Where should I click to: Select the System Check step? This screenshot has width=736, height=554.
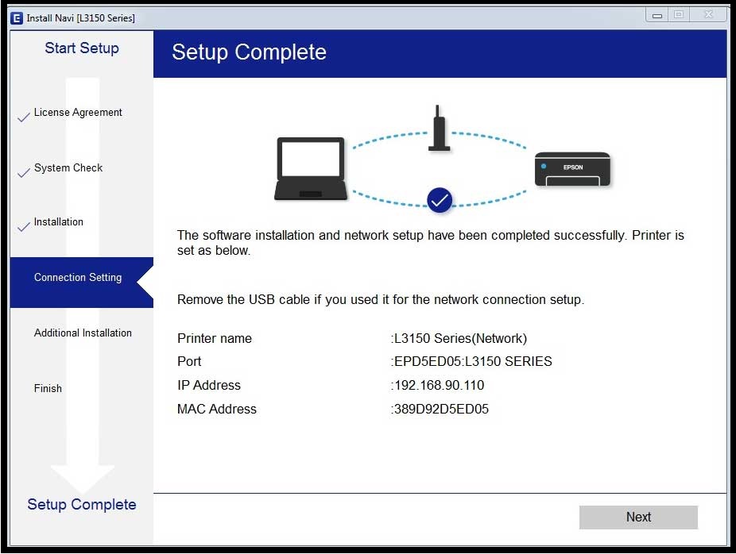(68, 167)
